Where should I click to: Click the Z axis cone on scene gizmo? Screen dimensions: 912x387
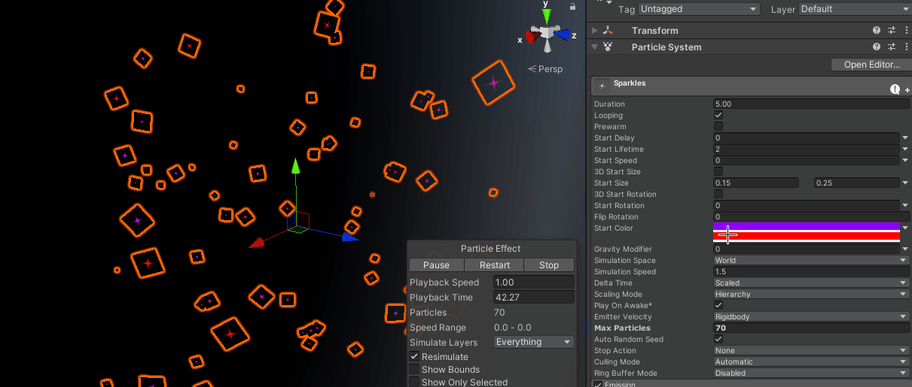point(563,34)
